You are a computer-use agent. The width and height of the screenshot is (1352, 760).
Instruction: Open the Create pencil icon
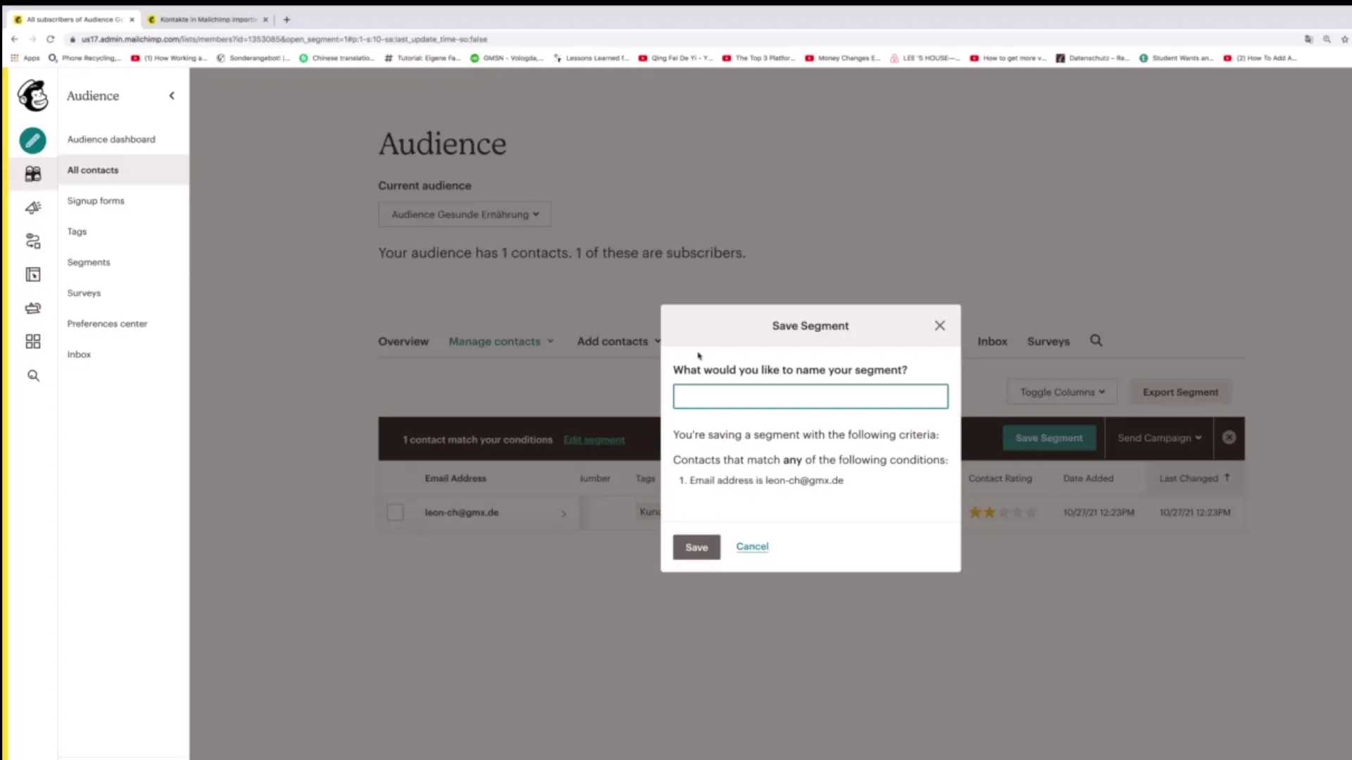click(32, 141)
